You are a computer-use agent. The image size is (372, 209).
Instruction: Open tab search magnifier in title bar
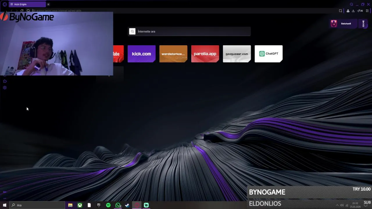coord(351,4)
